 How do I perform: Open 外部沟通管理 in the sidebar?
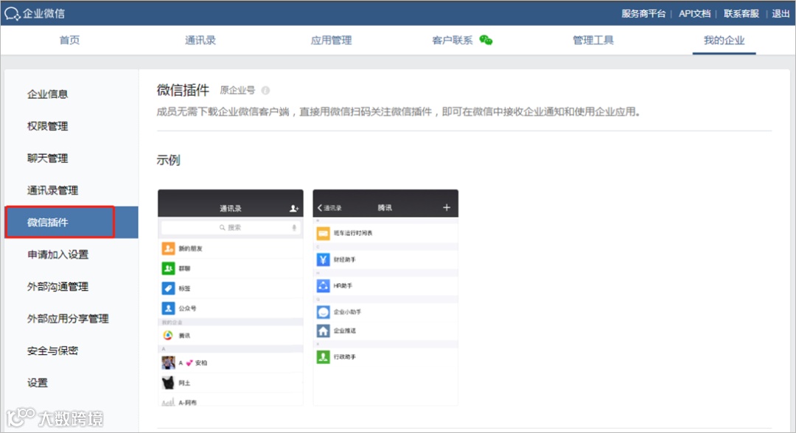[58, 286]
